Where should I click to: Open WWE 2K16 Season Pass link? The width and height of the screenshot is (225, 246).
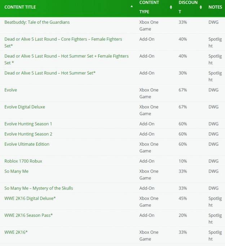click(28, 215)
